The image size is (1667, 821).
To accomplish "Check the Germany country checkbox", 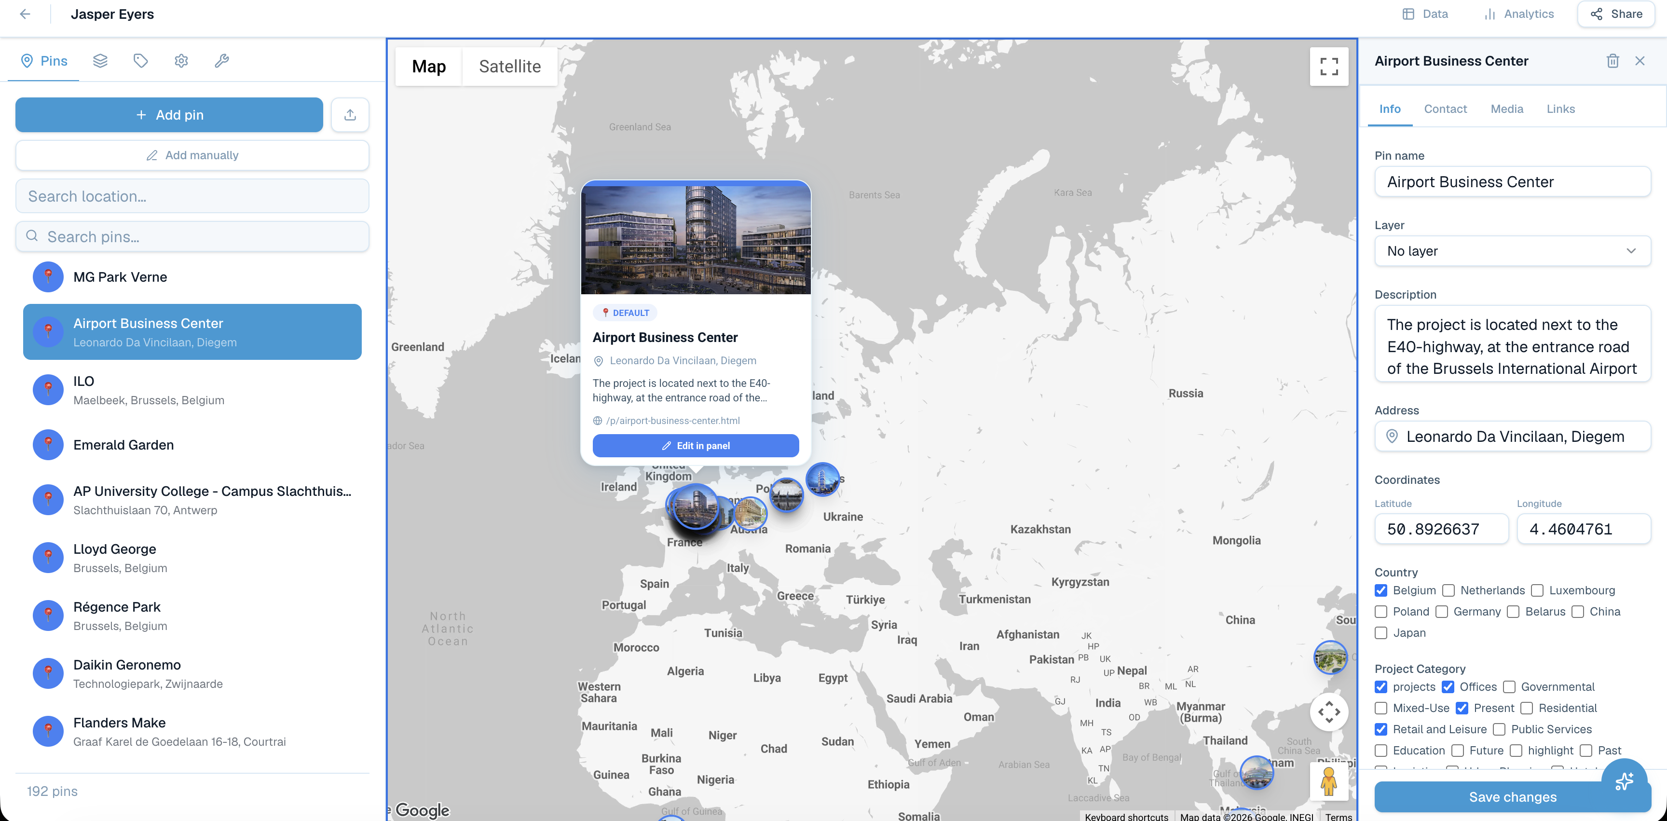I will coord(1441,611).
